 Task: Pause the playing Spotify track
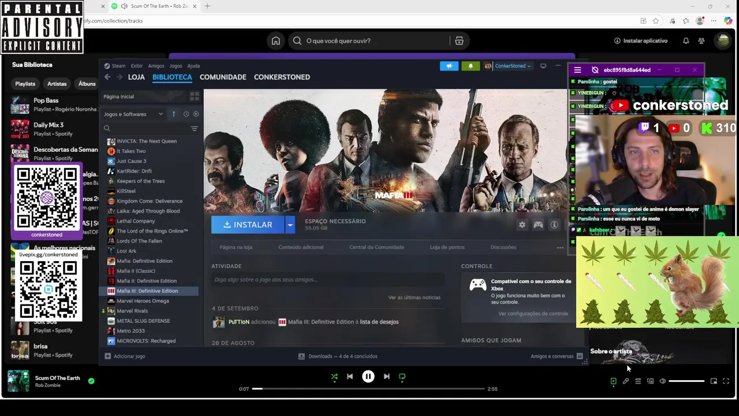point(368,377)
